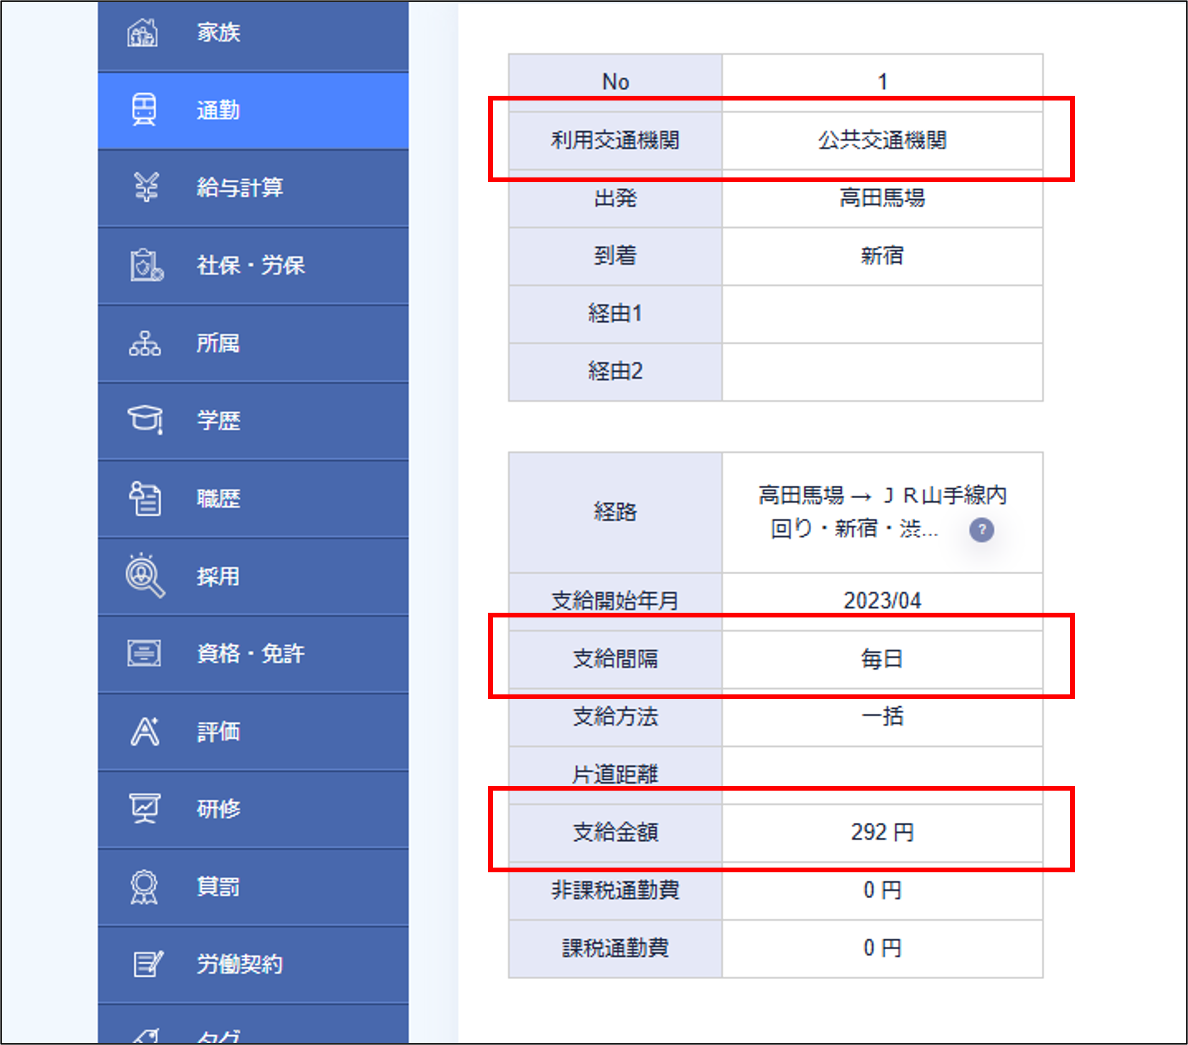Click the No value 1
The height and width of the screenshot is (1045, 1188).
[x=882, y=82]
